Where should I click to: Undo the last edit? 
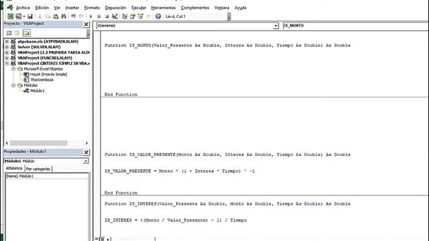pyautogui.click(x=73, y=16)
